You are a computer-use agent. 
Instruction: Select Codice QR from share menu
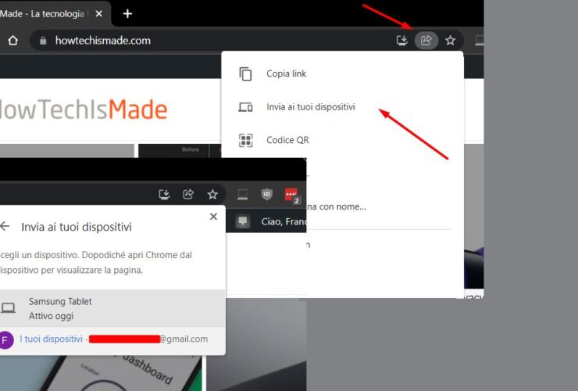pyautogui.click(x=342, y=140)
